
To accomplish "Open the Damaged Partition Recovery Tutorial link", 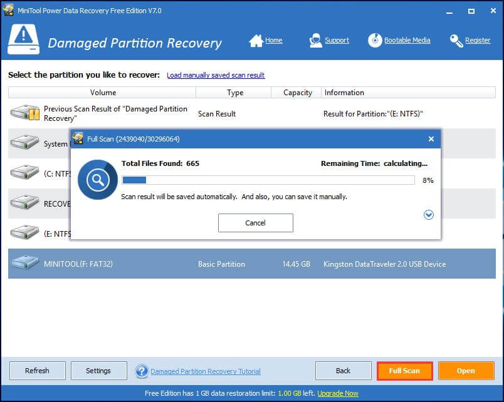I will [206, 371].
